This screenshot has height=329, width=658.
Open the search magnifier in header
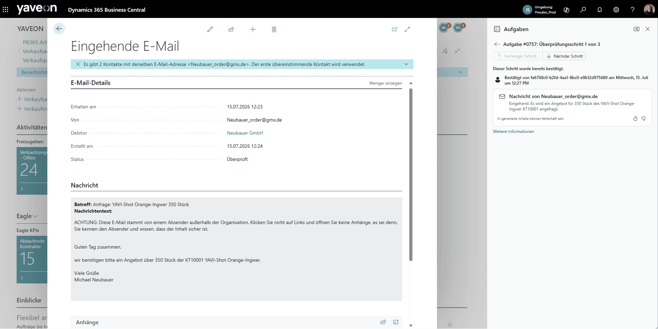pos(583,10)
